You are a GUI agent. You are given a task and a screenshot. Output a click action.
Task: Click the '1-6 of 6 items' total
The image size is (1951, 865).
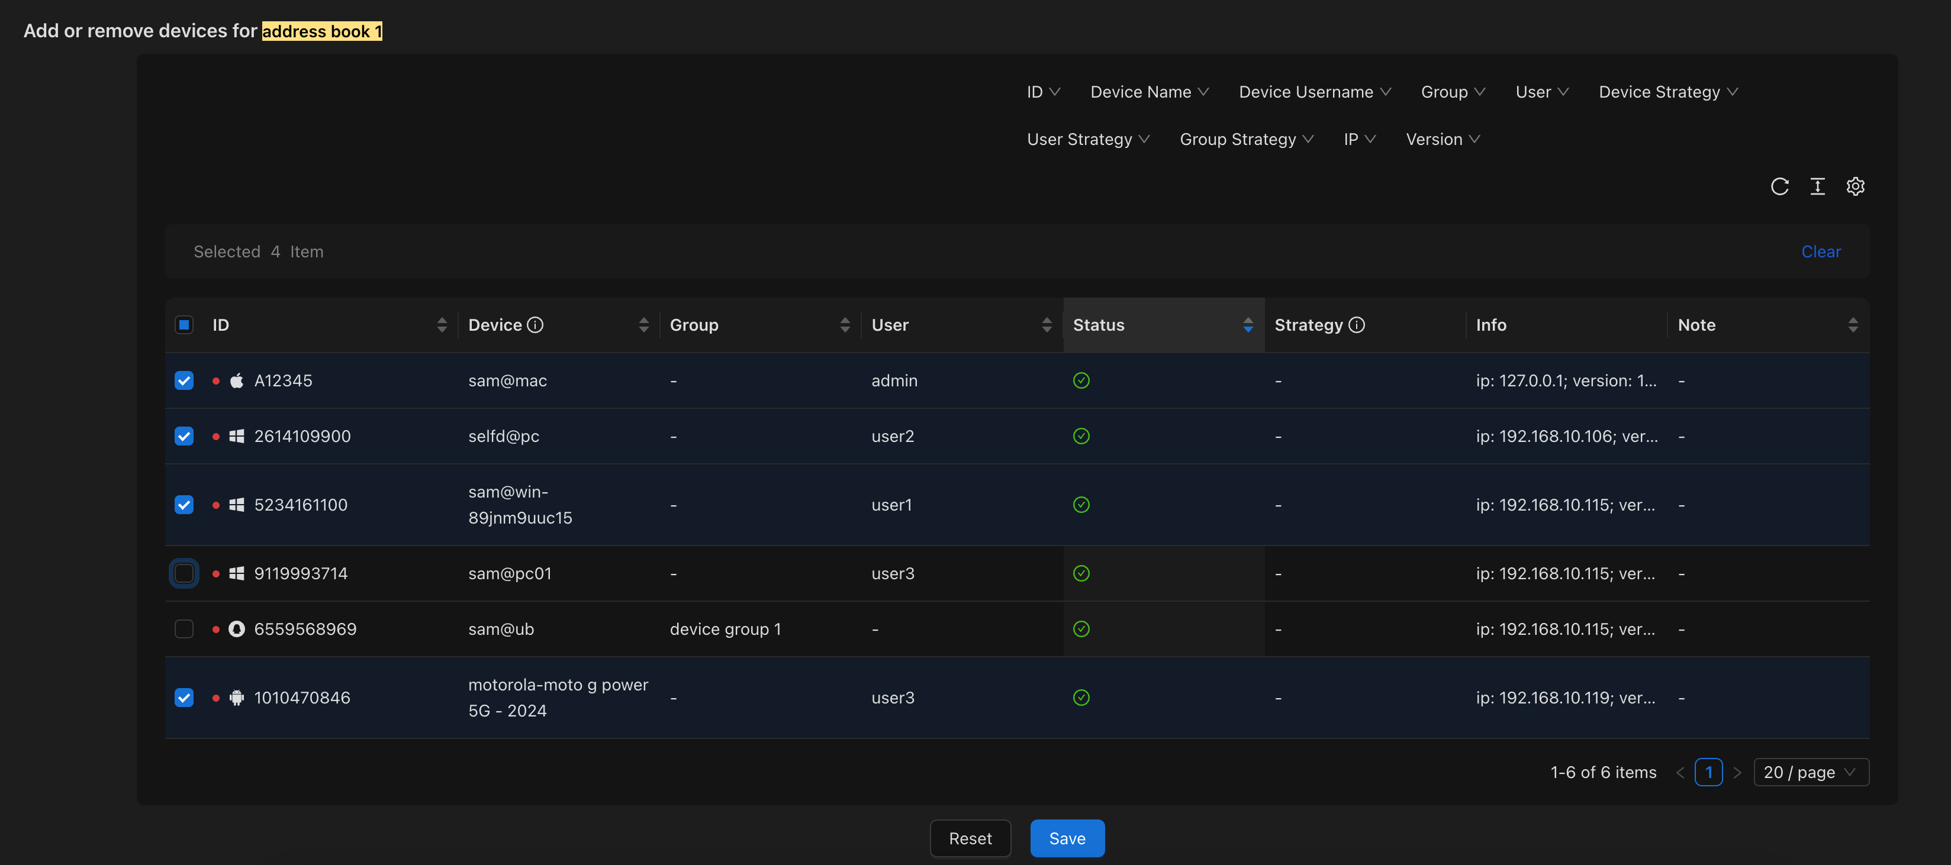click(x=1604, y=772)
